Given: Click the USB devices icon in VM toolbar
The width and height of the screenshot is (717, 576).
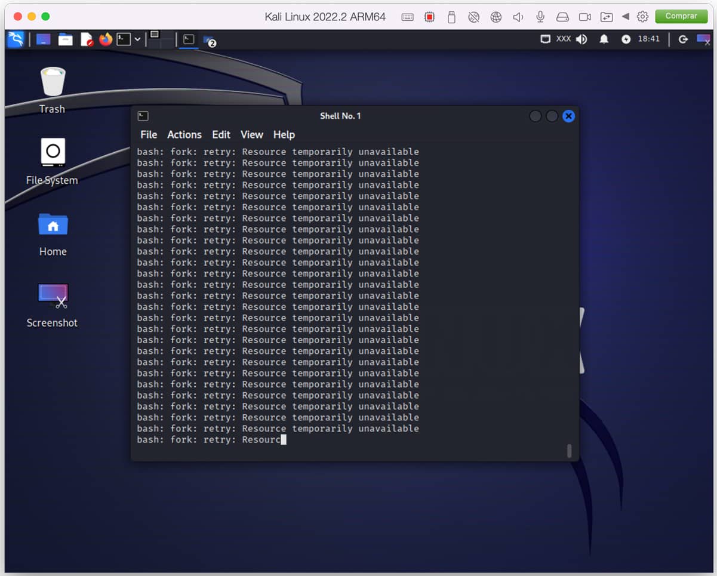Looking at the screenshot, I should (451, 17).
